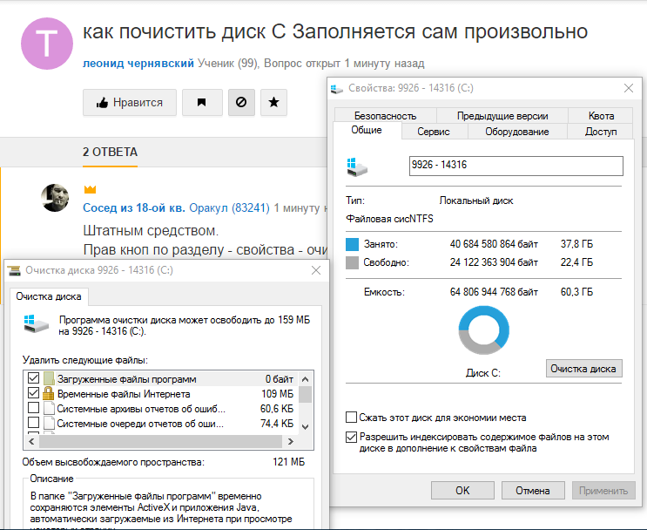Image resolution: width=647 pixels, height=530 pixels.
Task: Click the drive icon next to label field
Action: pyautogui.click(x=357, y=166)
